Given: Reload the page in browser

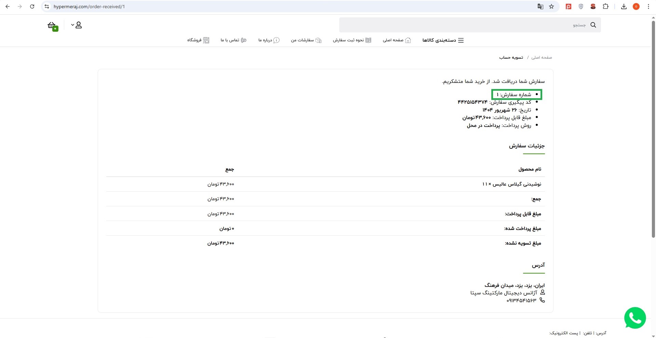Looking at the screenshot, I should point(32,6).
